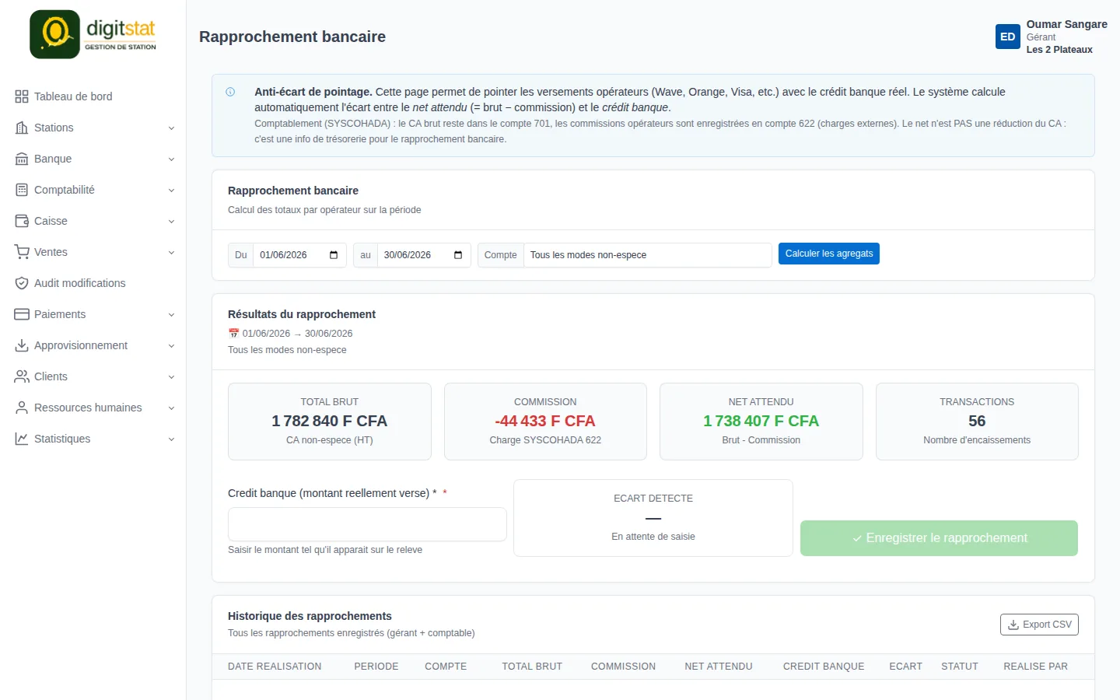Image resolution: width=1120 pixels, height=700 pixels.
Task: Click the Du start date field
Action: coord(299,255)
